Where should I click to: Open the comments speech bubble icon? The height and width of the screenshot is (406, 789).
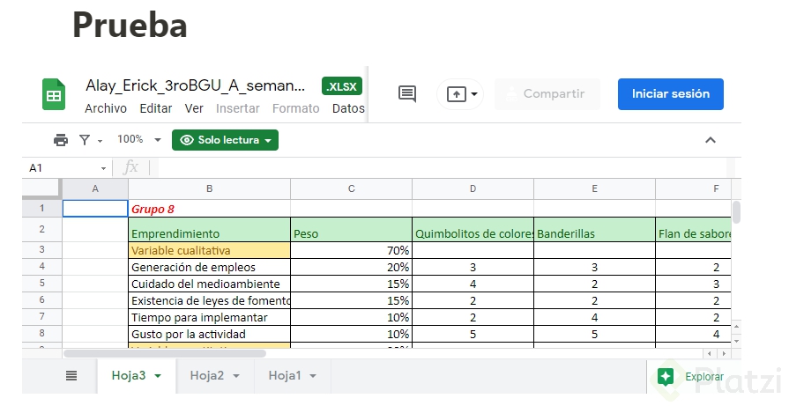(407, 94)
